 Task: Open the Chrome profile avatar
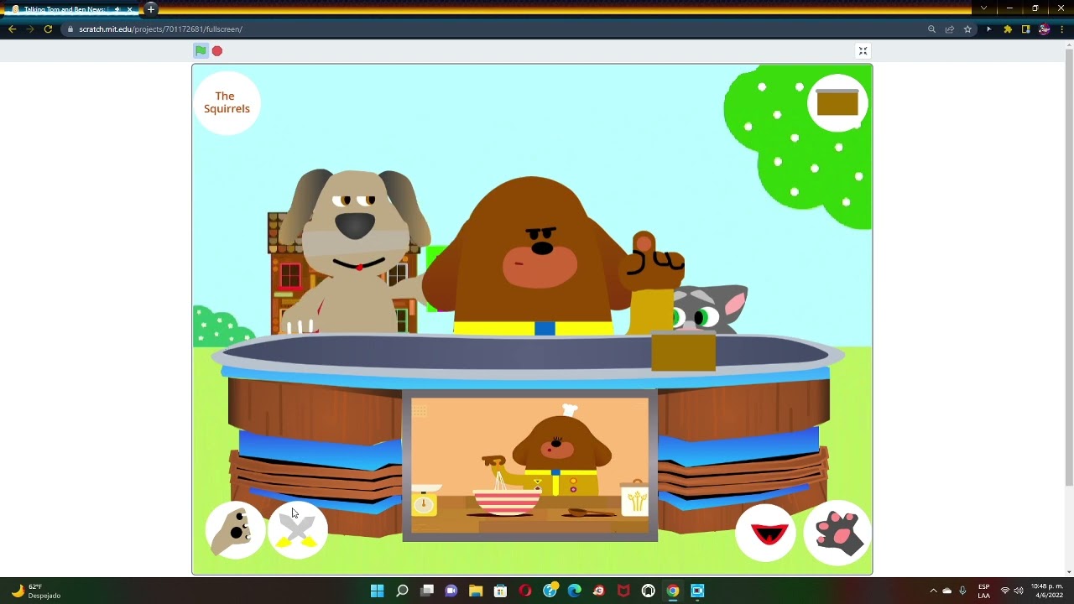(x=1044, y=29)
